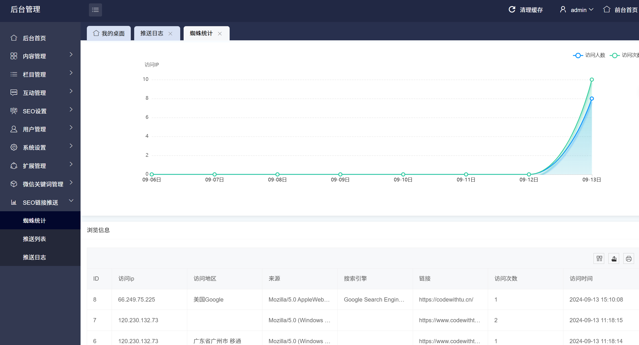Click the admin user icon
This screenshot has width=639, height=345.
[563, 10]
